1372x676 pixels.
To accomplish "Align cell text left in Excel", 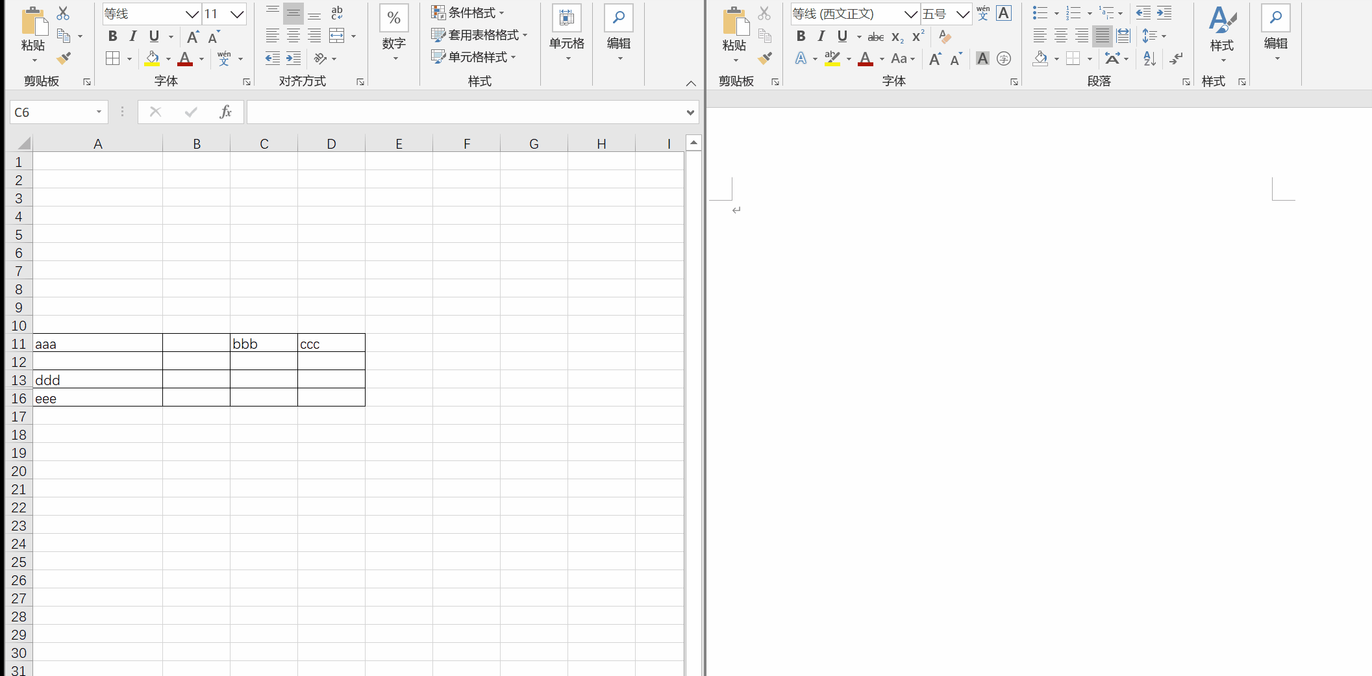I will click(x=273, y=36).
